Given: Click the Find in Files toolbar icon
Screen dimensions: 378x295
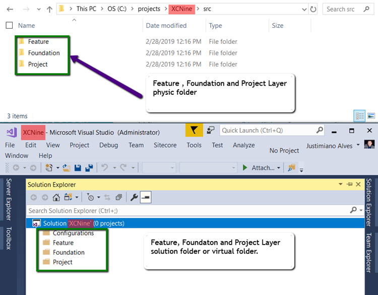Looking at the screenshot, I should [291, 167].
